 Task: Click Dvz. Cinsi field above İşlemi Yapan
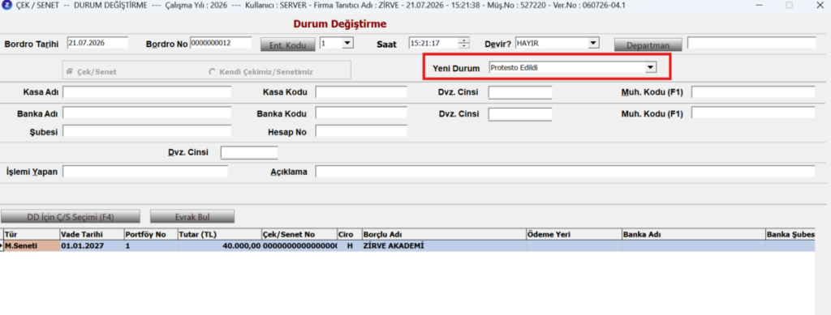click(249, 152)
